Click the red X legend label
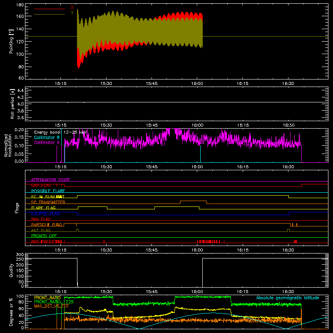 [72, 7]
